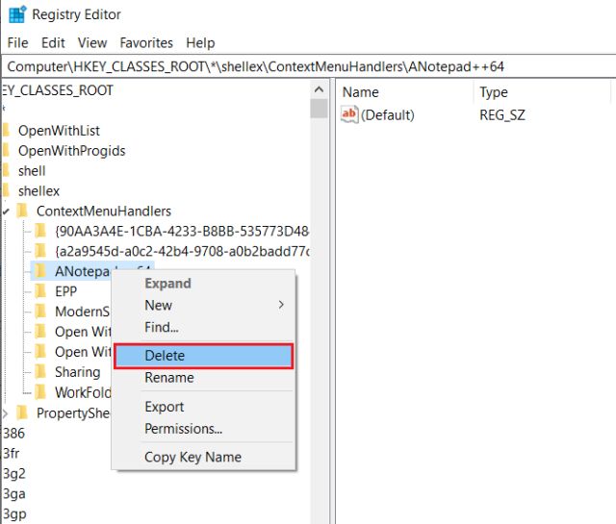
Task: Click the {90AA3A4E folder icon
Action: [x=40, y=231]
